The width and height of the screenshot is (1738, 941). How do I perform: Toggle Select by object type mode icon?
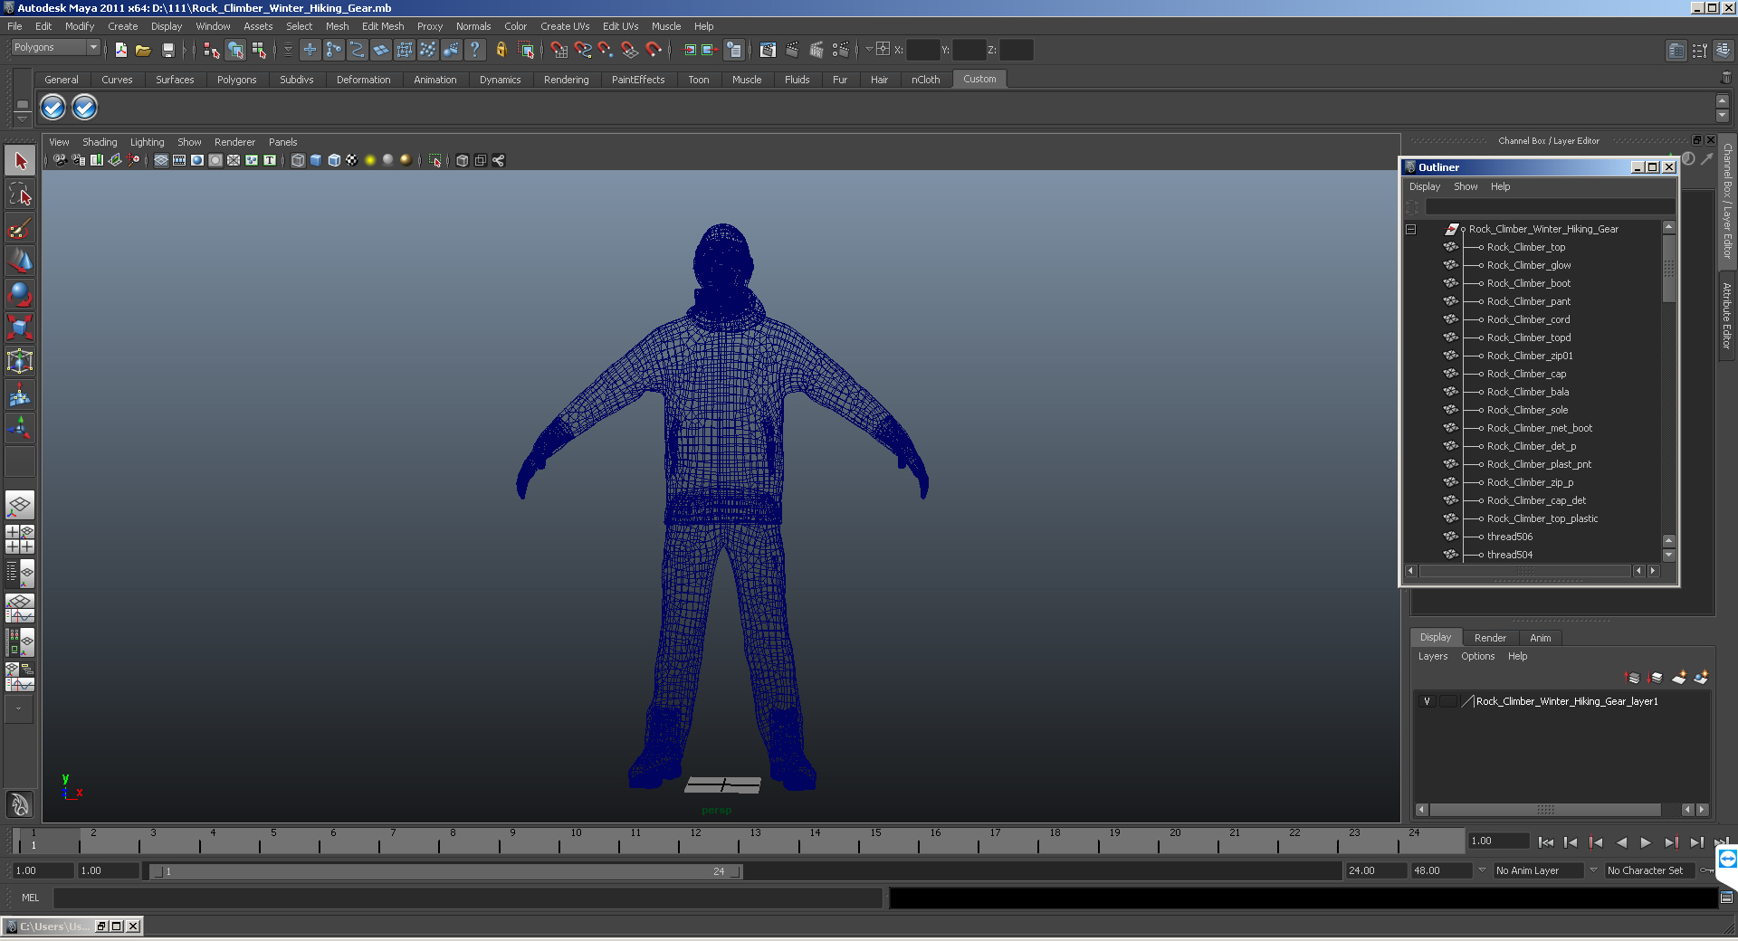coord(235,50)
